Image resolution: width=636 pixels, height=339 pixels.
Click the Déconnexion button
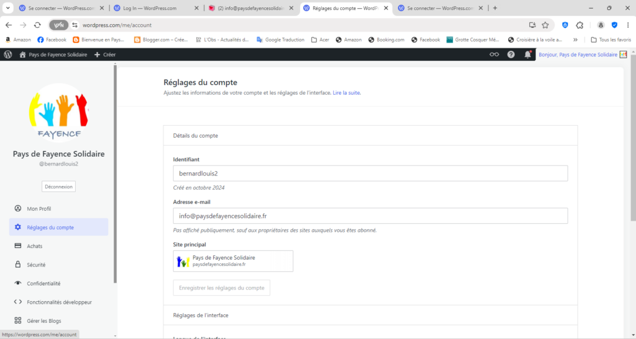[59, 187]
